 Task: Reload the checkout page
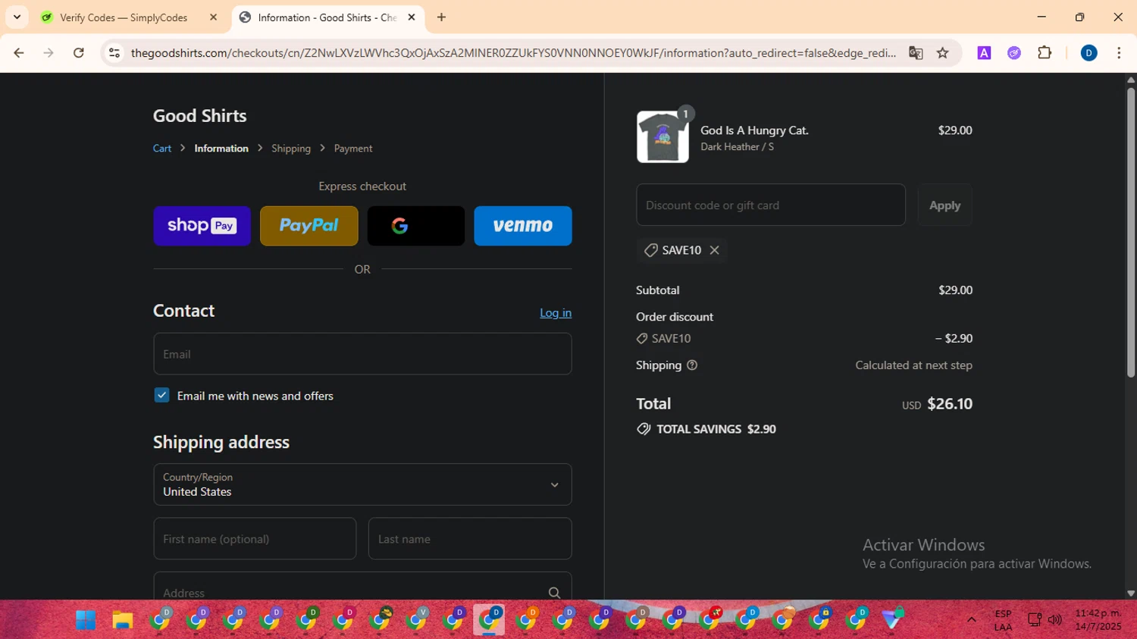(x=79, y=53)
